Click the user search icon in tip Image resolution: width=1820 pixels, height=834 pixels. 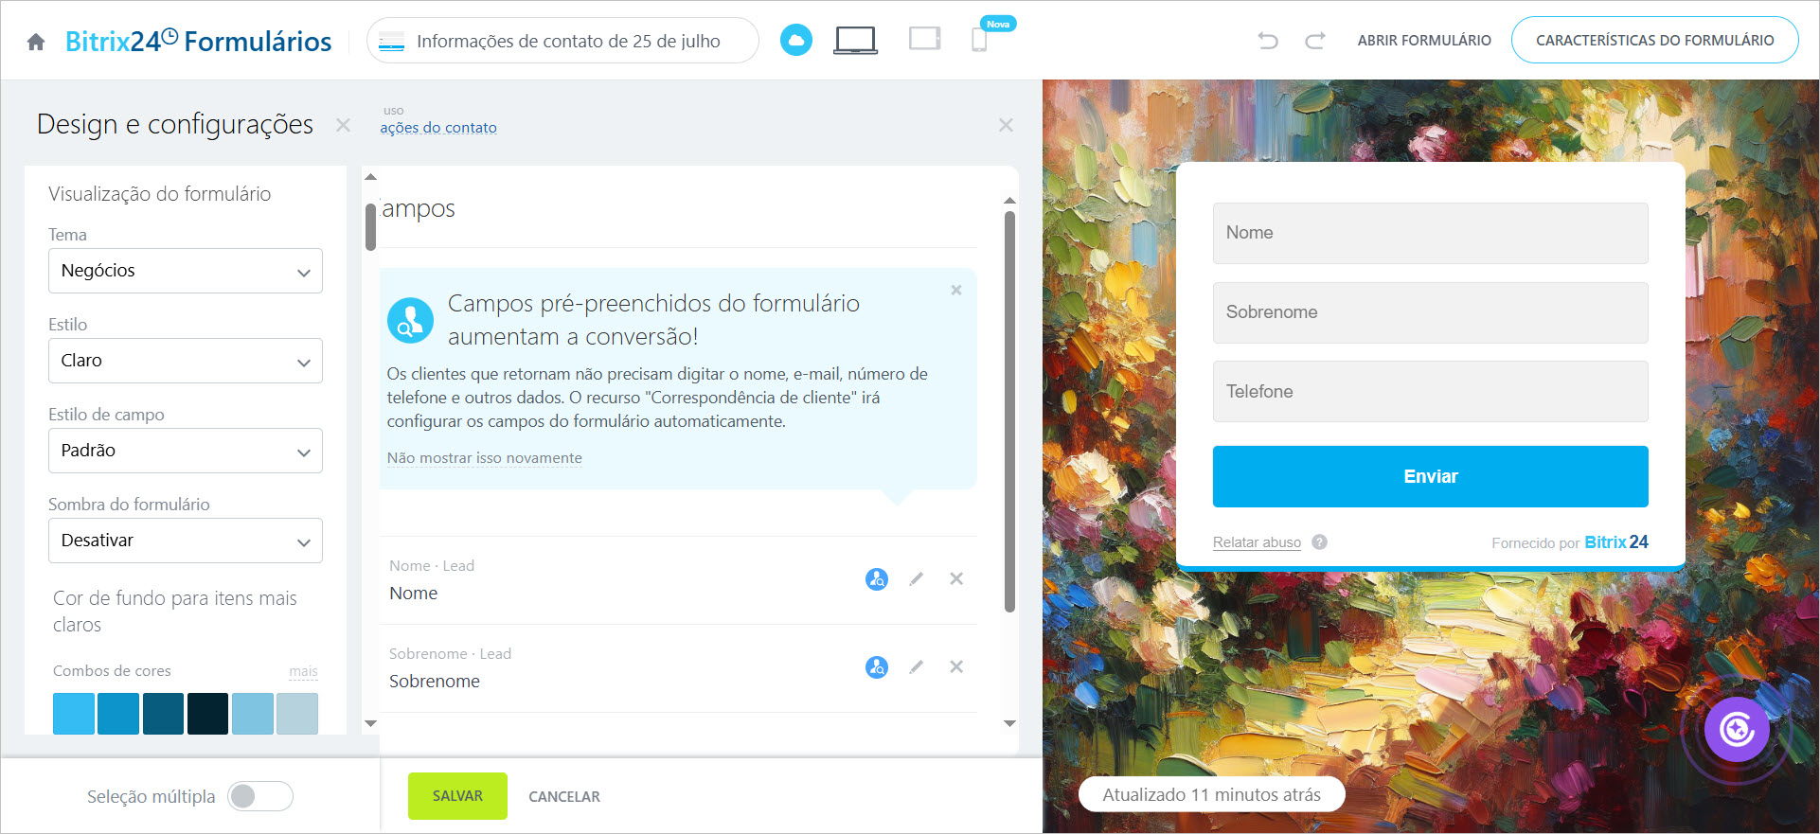click(410, 321)
